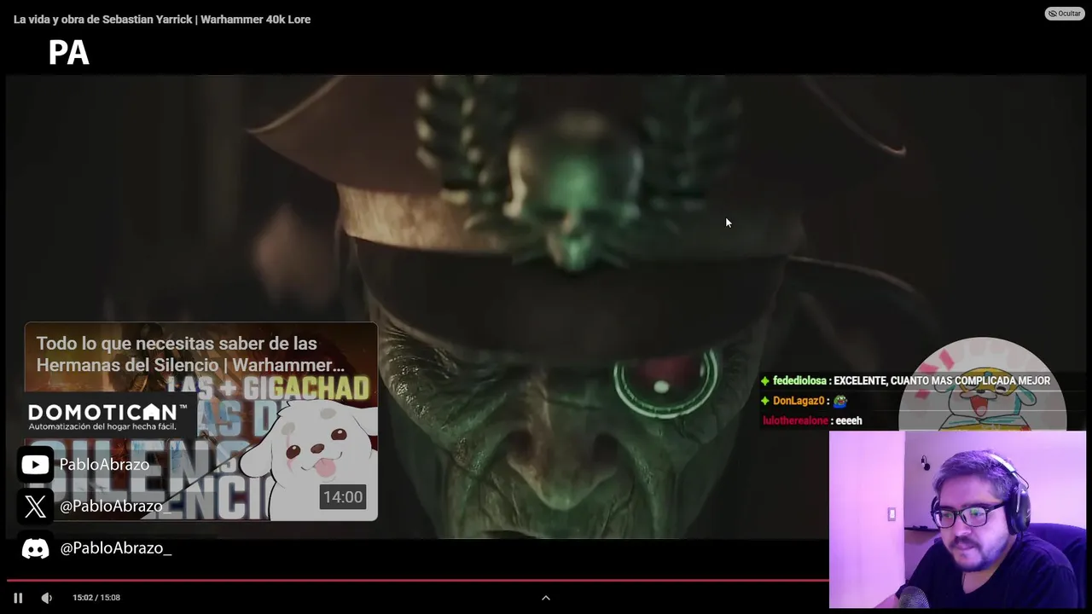Click the Discord icon next to @PabloAbrazo_
The width and height of the screenshot is (1092, 614).
click(35, 548)
